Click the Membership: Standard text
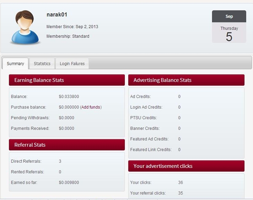The image size is (253, 200). (68, 36)
